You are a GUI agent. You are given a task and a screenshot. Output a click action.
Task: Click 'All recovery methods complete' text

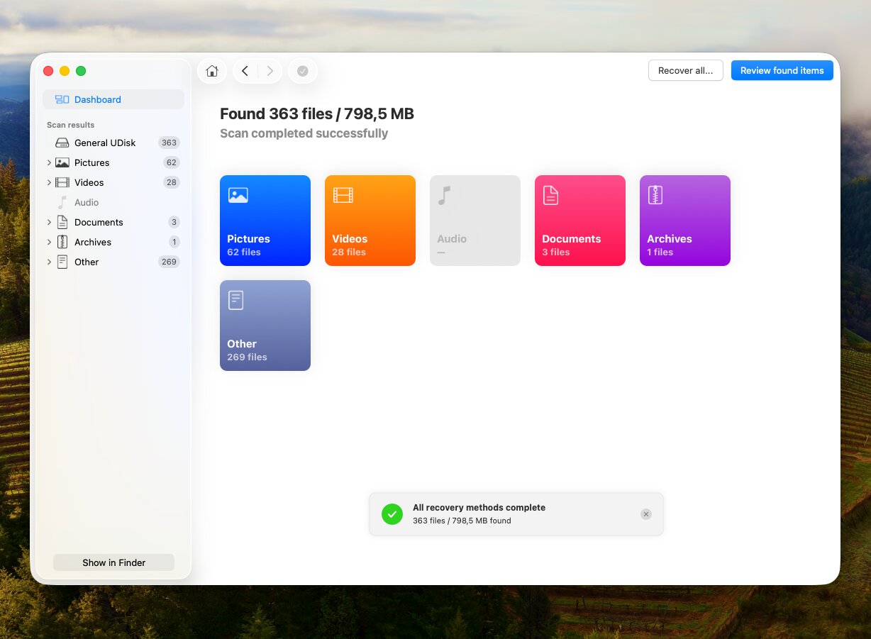479,508
